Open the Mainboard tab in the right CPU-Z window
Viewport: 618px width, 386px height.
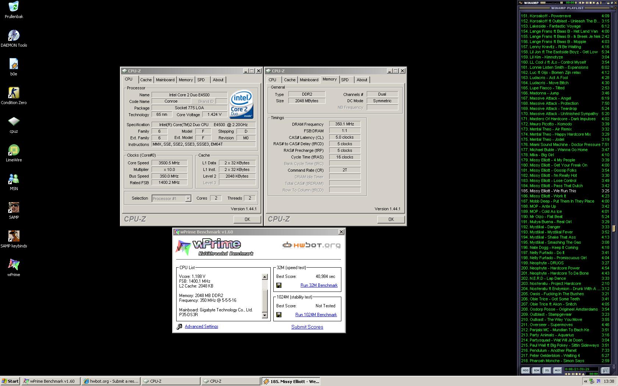click(309, 80)
